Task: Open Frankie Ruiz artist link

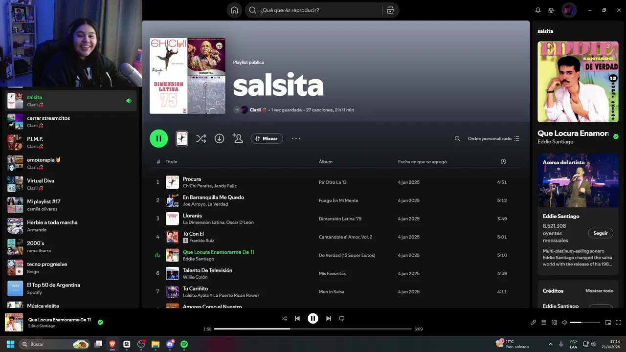Action: click(x=202, y=241)
